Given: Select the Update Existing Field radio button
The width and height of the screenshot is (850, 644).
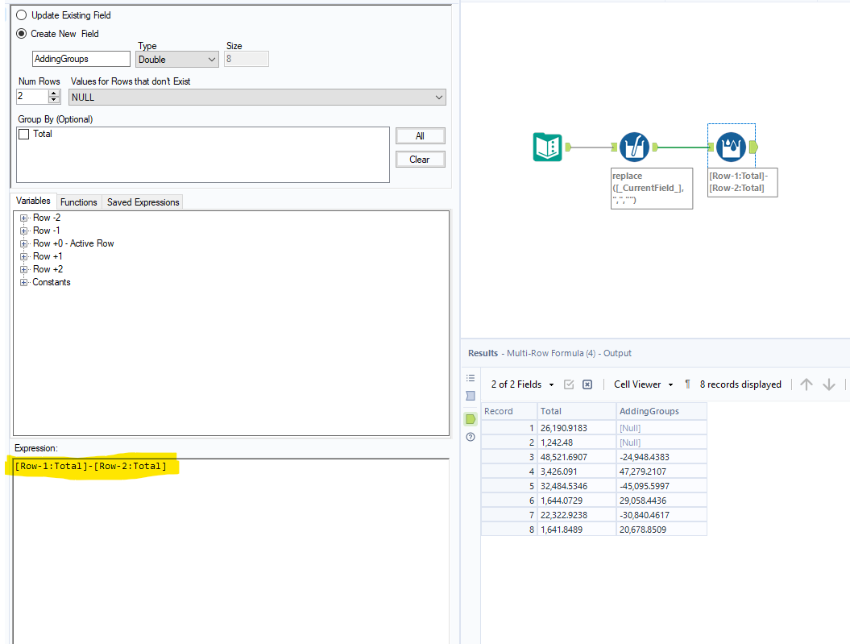Looking at the screenshot, I should point(23,15).
